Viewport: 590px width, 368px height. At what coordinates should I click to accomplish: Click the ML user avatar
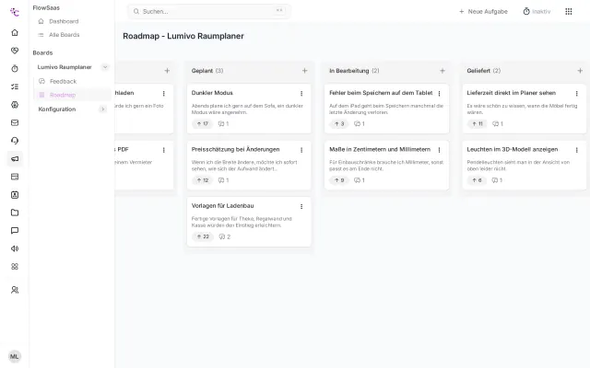tap(15, 356)
